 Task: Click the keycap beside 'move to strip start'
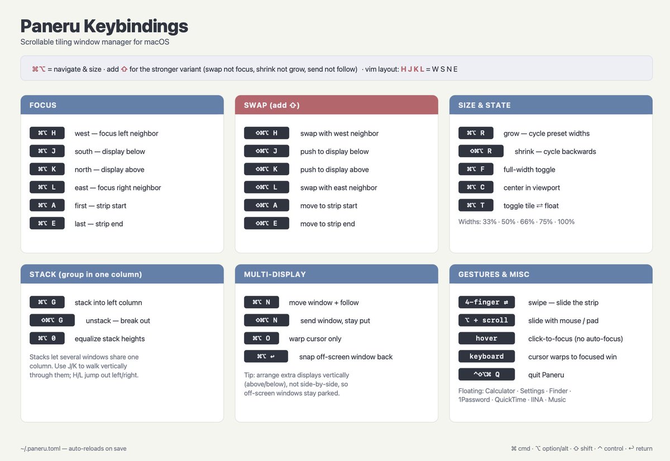click(266, 205)
